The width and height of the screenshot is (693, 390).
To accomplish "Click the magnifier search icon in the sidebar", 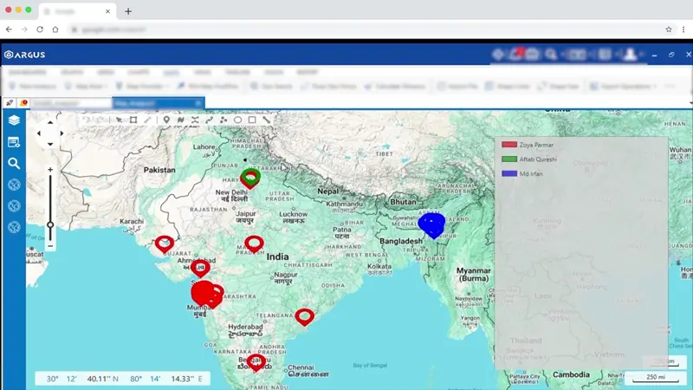I will (14, 163).
